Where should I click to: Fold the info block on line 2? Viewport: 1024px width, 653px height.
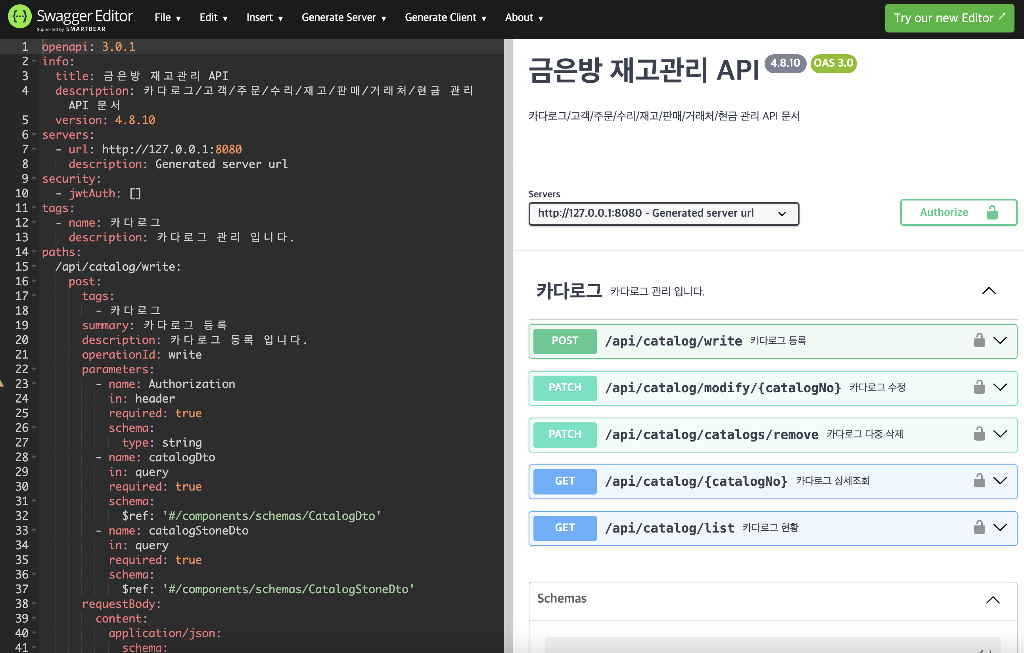tap(34, 61)
